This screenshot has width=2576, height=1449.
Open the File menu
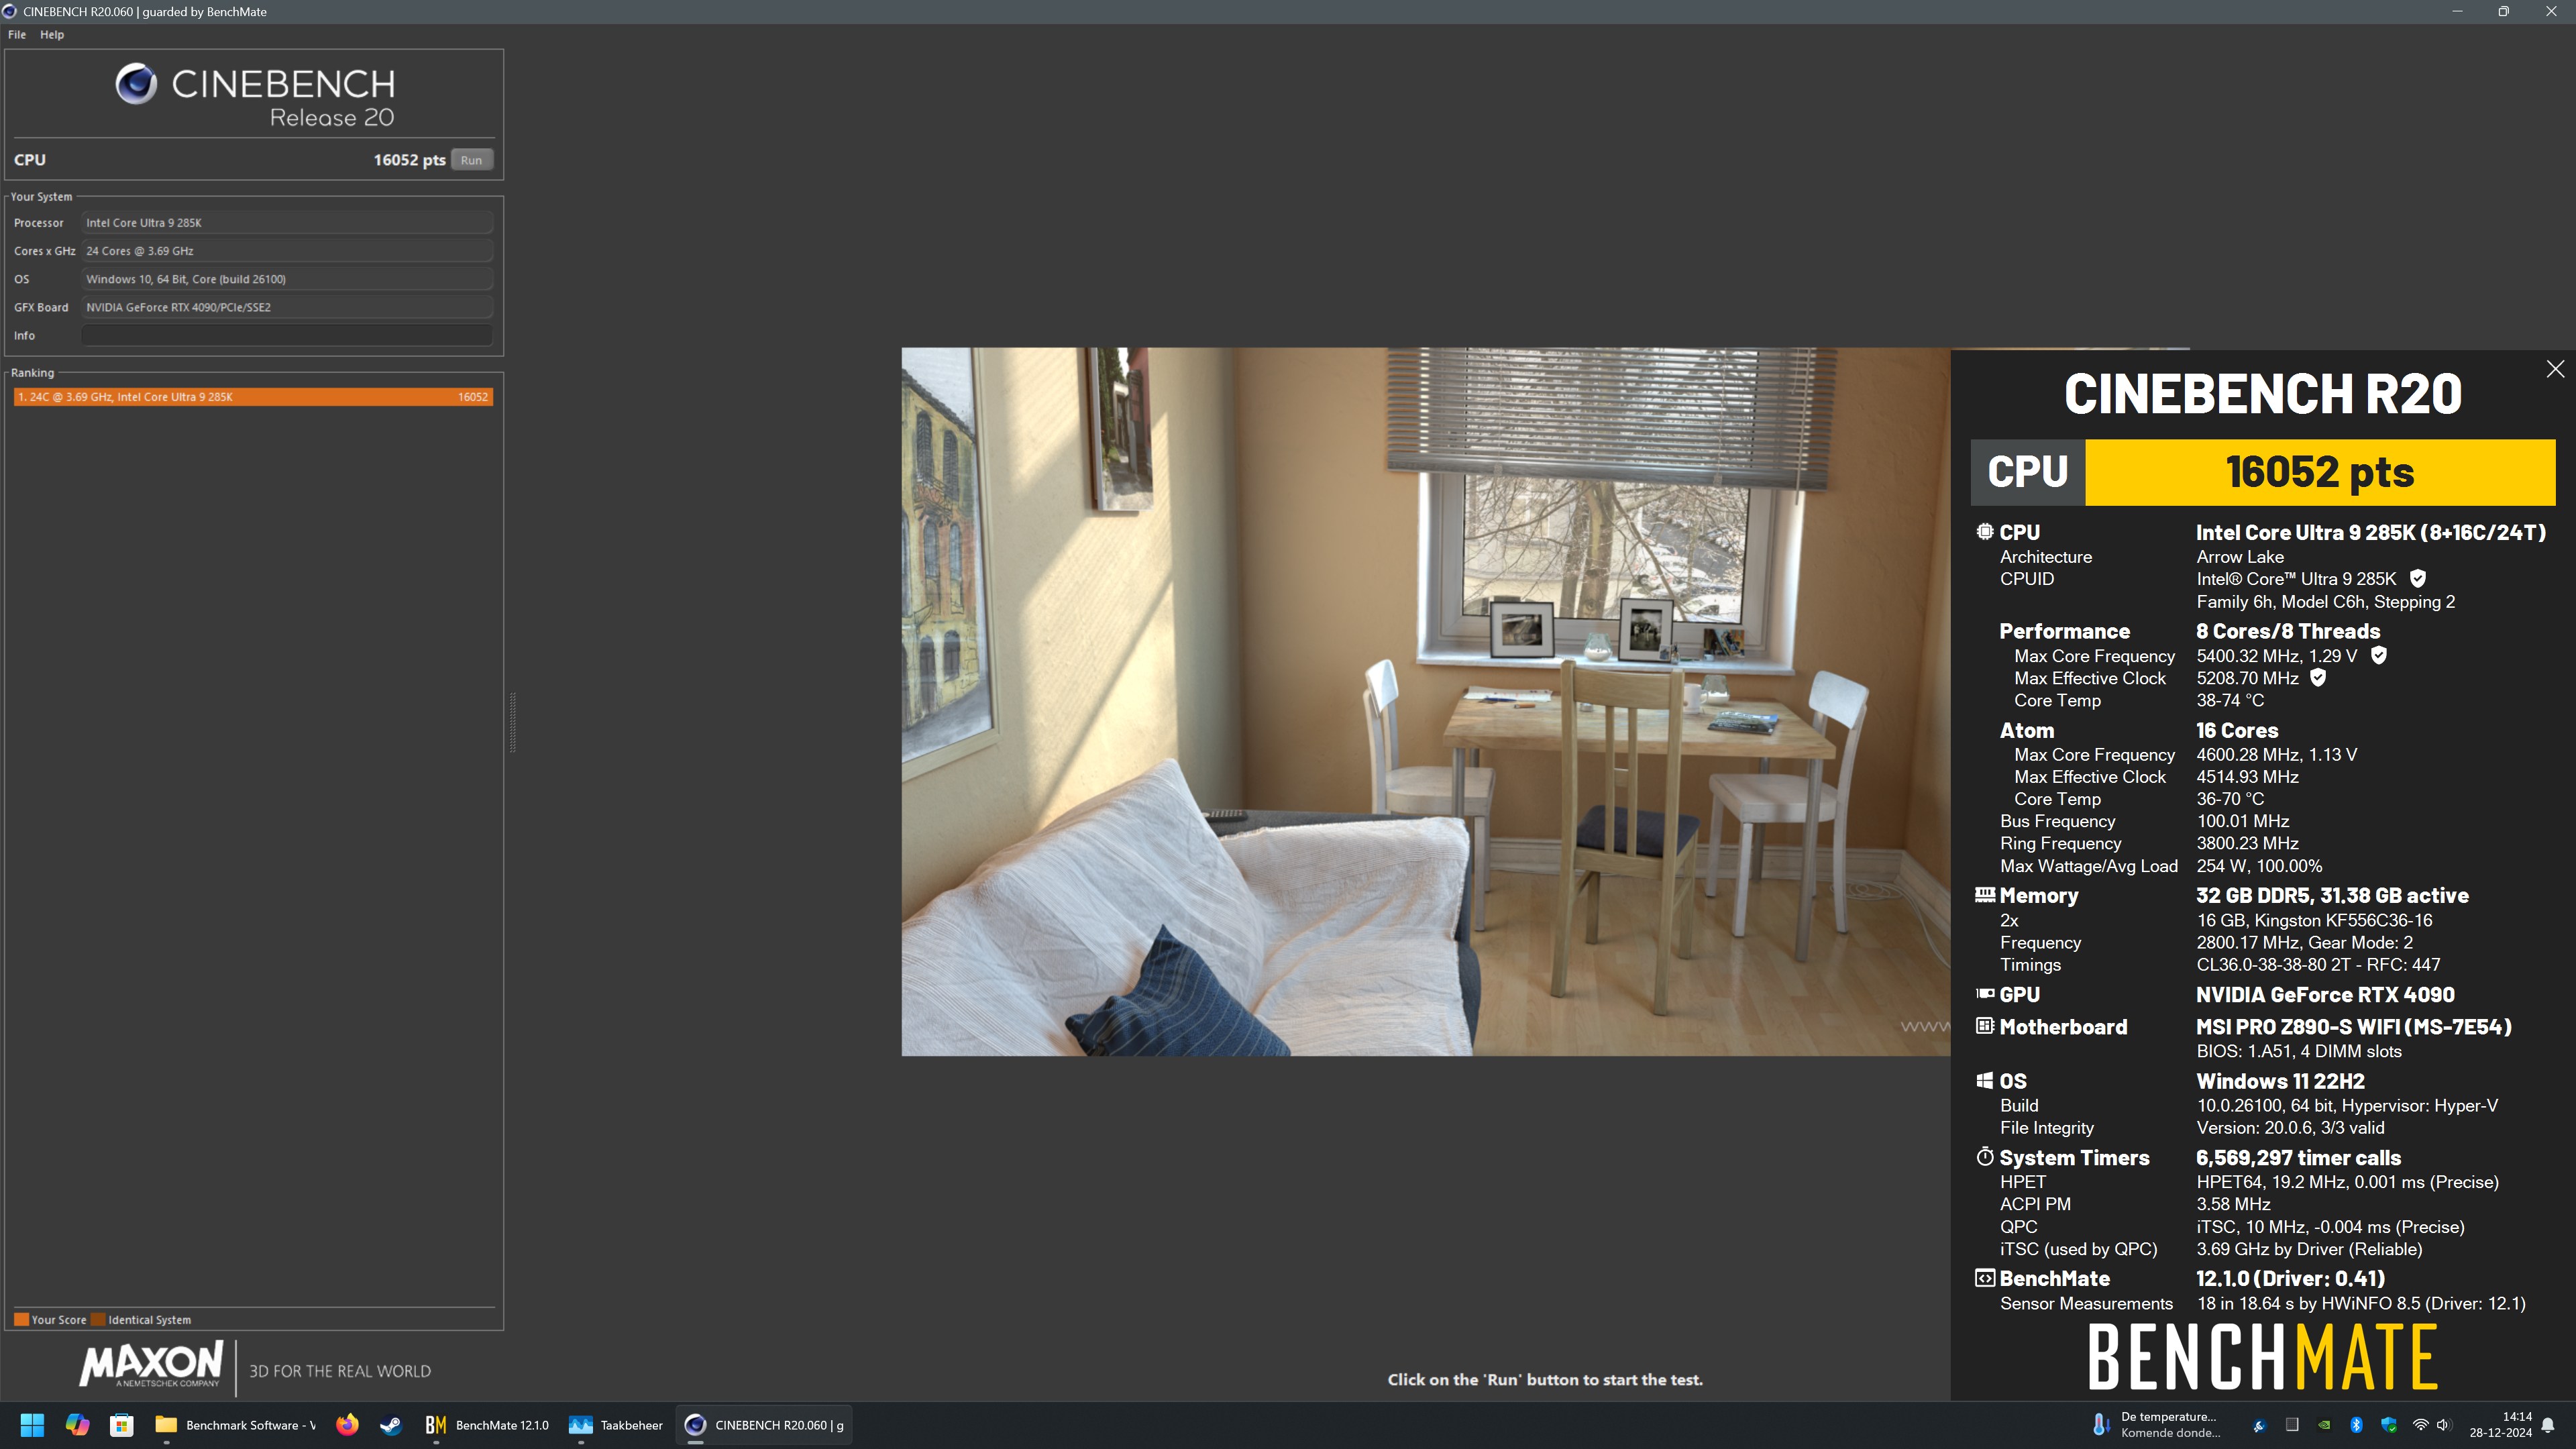tap(17, 34)
